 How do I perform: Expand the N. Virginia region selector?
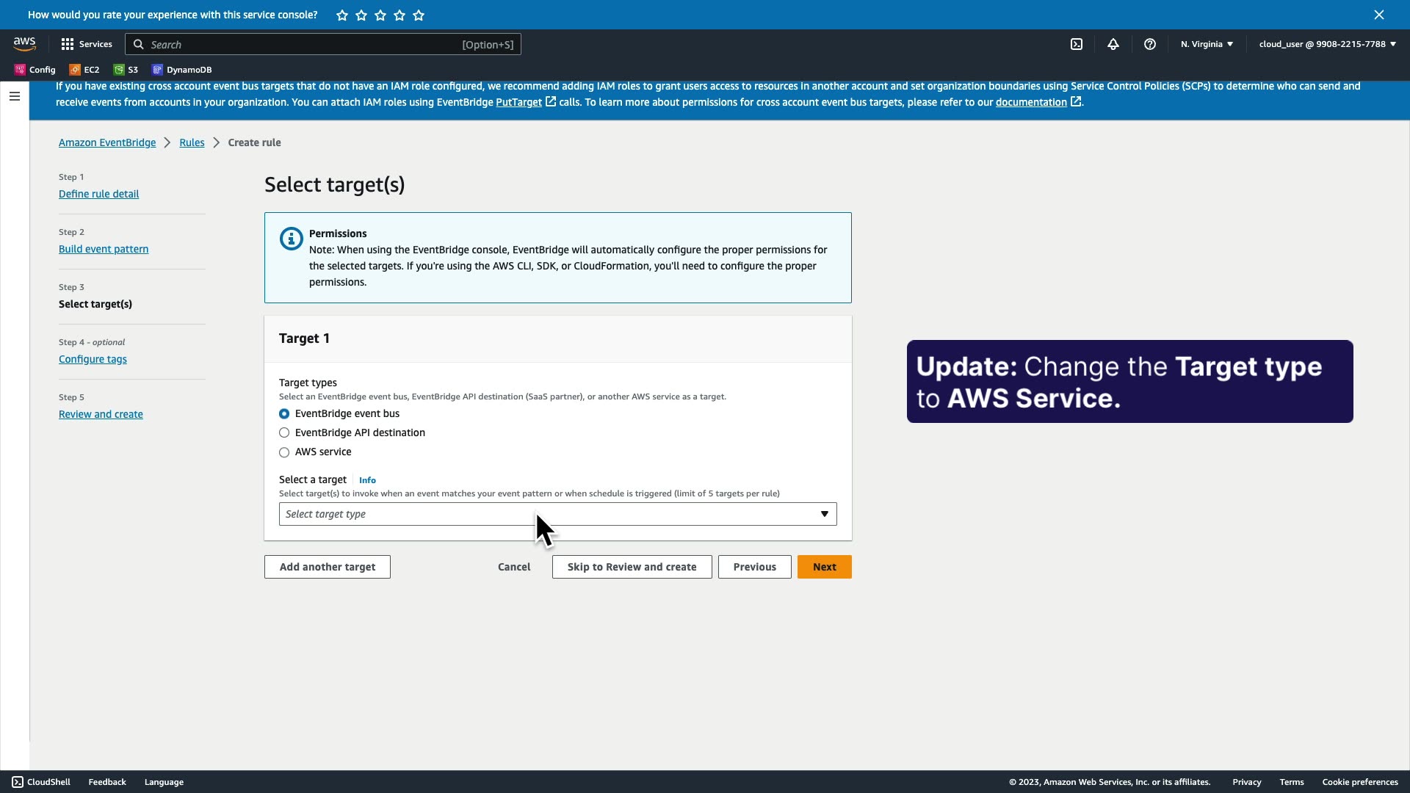tap(1207, 44)
